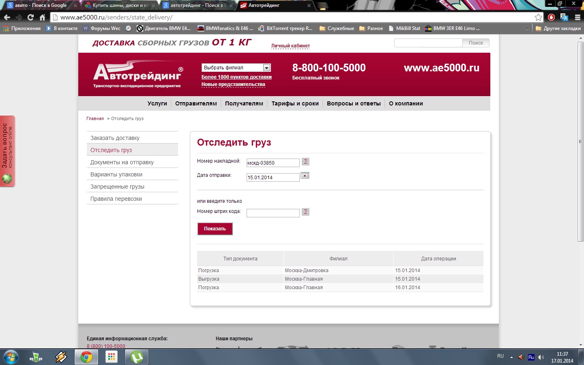Click the help icon beside Номер накладной
584x365 pixels.
point(305,161)
